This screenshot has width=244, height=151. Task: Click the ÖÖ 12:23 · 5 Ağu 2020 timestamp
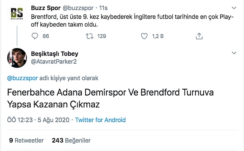tap(38, 120)
